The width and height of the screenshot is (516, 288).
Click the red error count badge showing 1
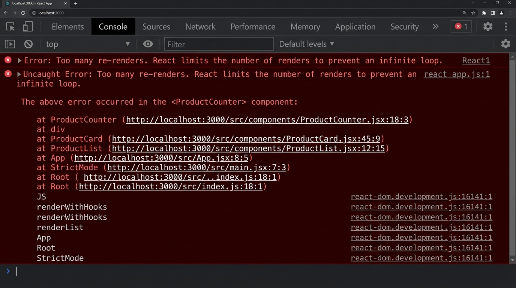pyautogui.click(x=461, y=26)
